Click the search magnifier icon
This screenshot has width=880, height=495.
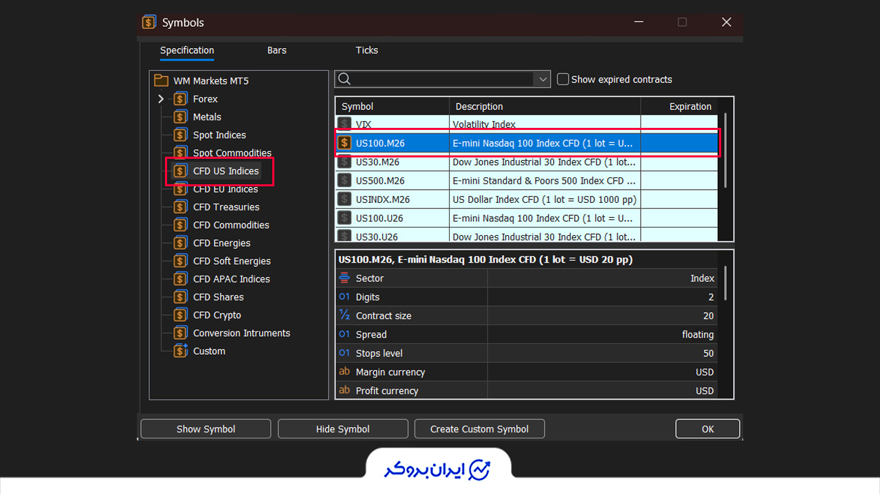344,79
